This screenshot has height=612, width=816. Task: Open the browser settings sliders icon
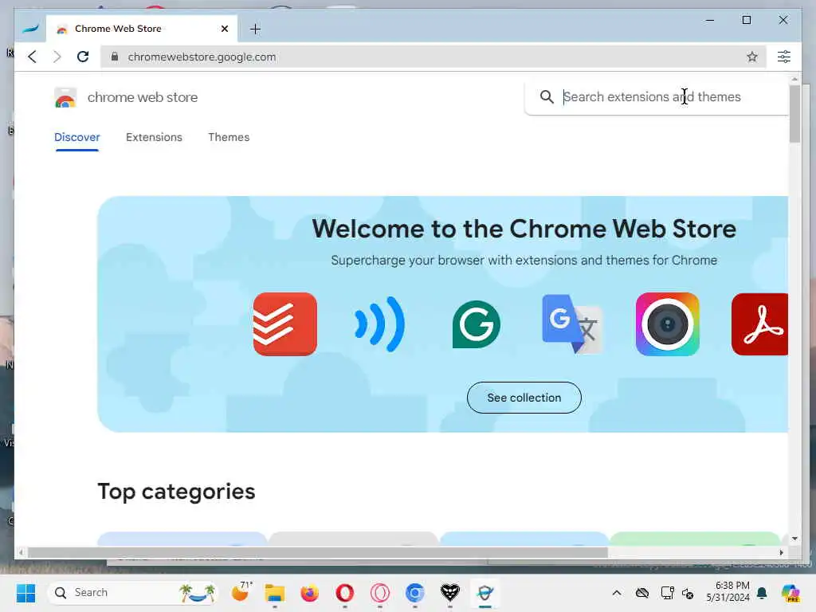(x=784, y=57)
